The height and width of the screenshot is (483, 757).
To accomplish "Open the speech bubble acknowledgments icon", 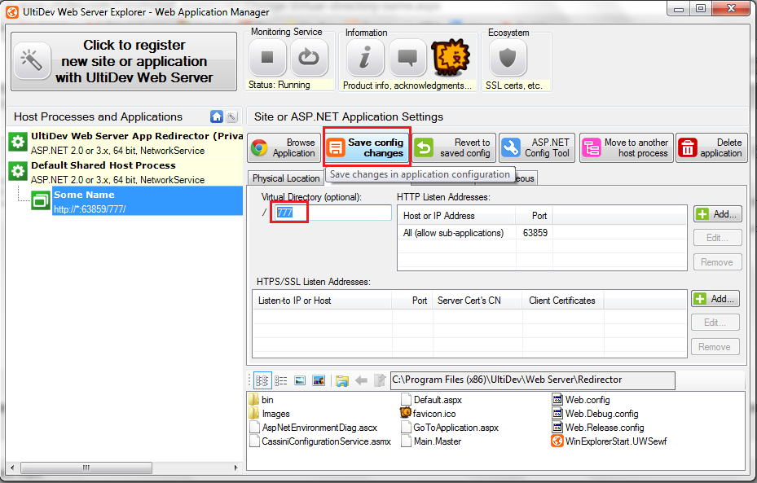I will point(407,58).
